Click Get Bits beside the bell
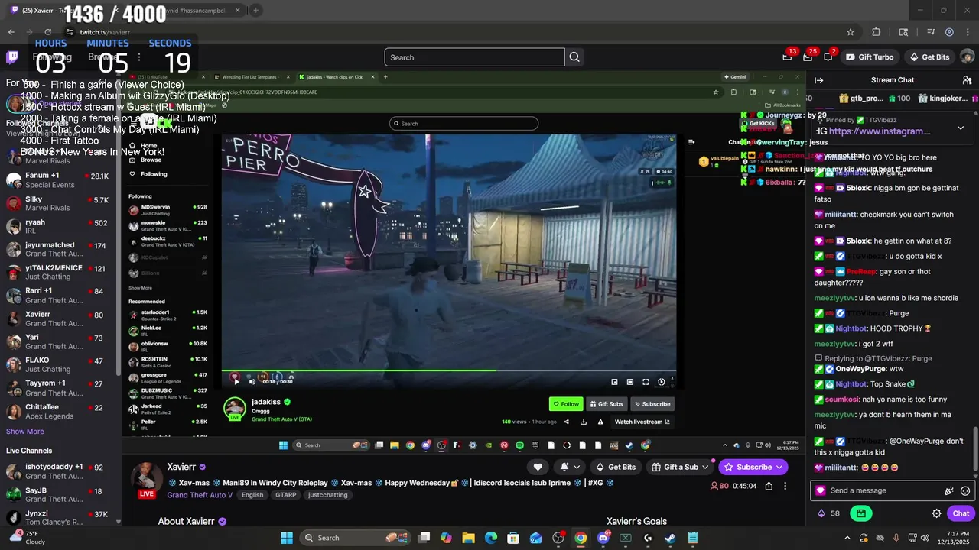 click(x=616, y=467)
